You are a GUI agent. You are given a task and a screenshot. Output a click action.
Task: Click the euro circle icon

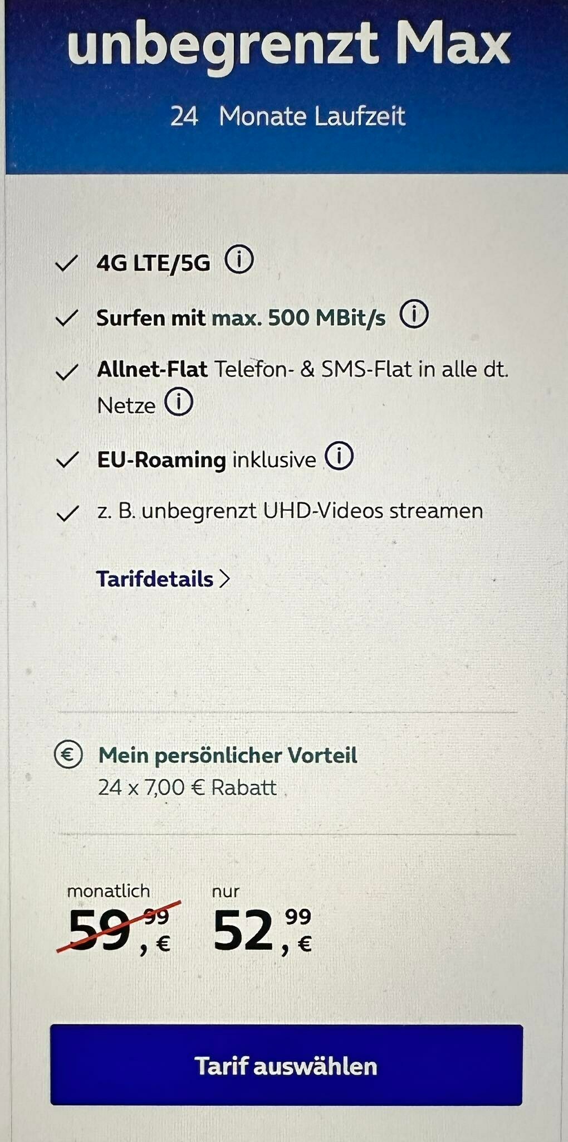click(68, 755)
